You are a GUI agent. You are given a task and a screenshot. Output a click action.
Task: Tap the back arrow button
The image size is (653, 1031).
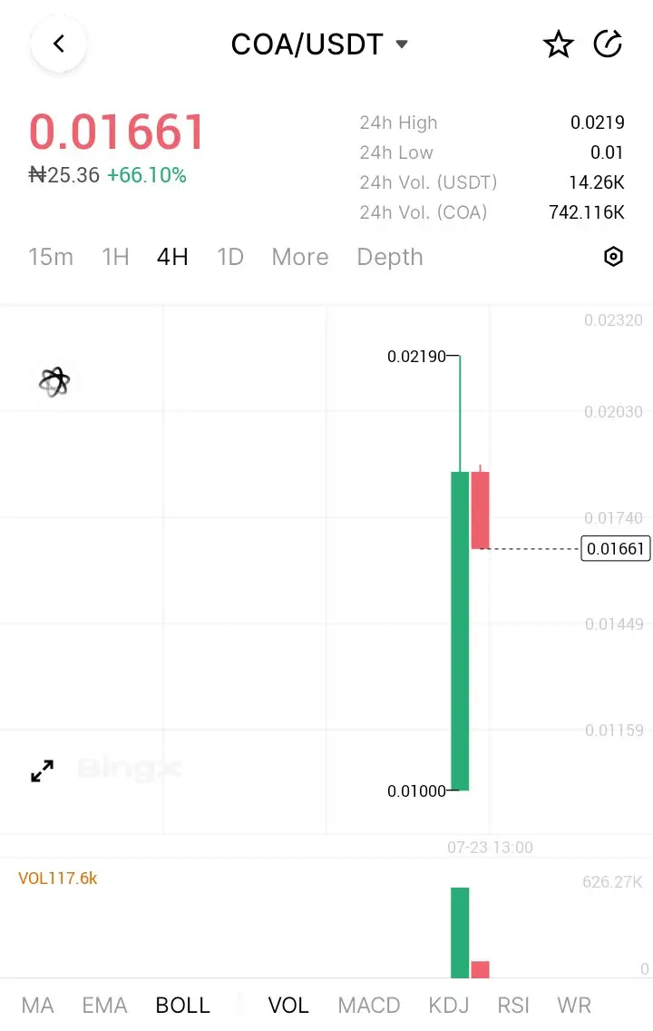pos(58,44)
